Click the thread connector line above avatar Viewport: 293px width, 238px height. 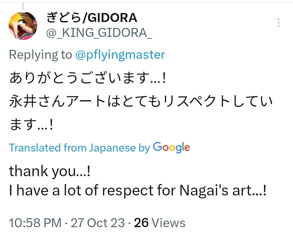tap(23, 6)
